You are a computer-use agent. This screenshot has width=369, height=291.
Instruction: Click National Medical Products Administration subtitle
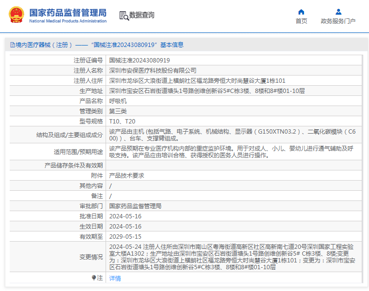pos(68,21)
